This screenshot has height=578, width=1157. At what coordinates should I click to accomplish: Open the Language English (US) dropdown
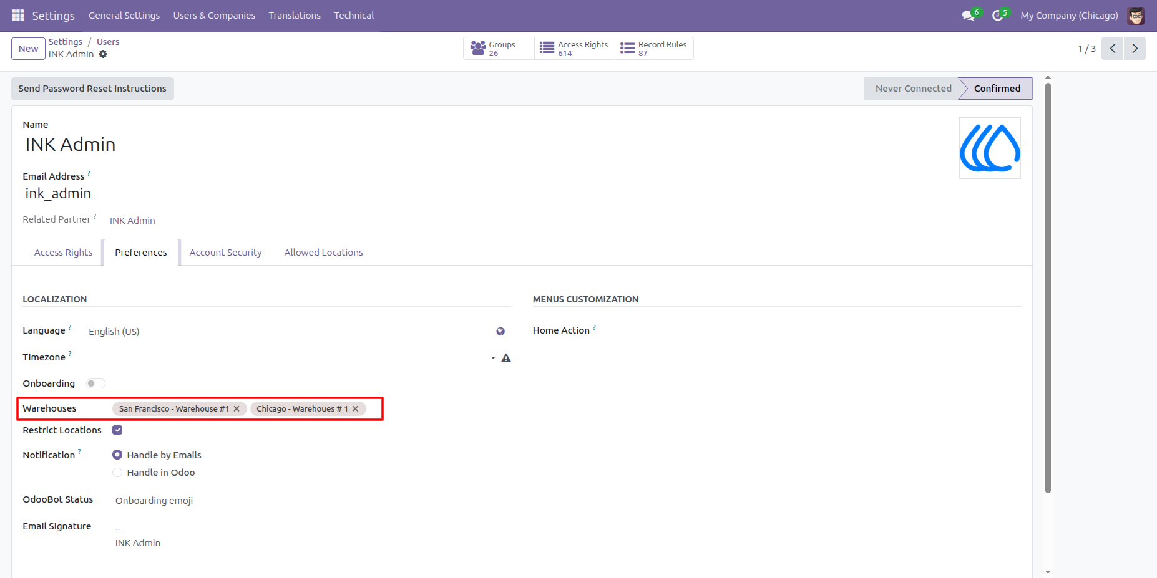click(x=290, y=332)
